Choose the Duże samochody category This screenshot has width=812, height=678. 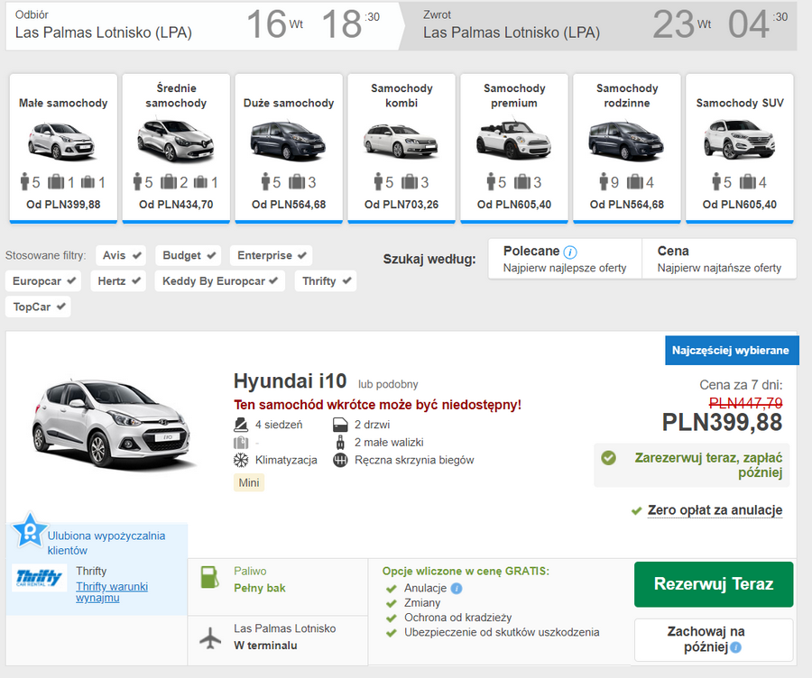click(289, 148)
